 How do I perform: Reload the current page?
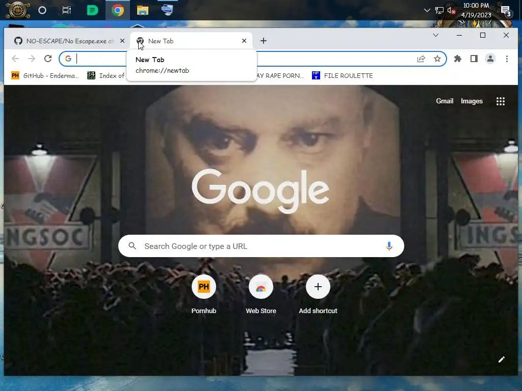pos(48,59)
